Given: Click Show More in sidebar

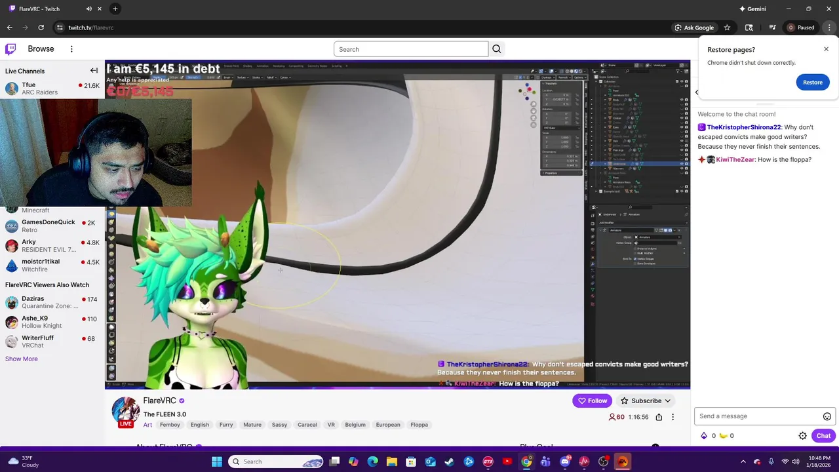Looking at the screenshot, I should [x=22, y=359].
